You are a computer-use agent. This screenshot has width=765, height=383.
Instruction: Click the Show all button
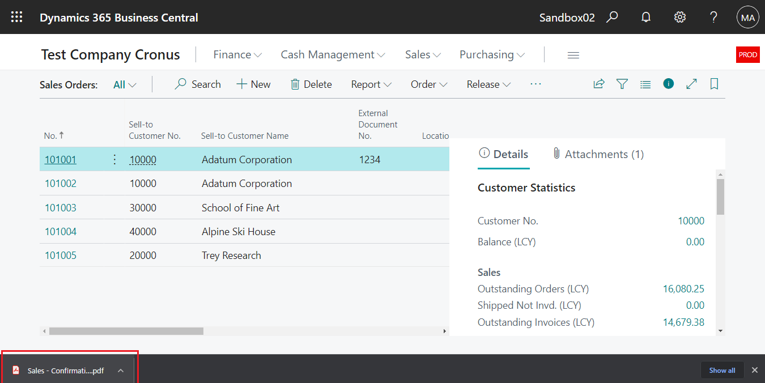coord(722,370)
